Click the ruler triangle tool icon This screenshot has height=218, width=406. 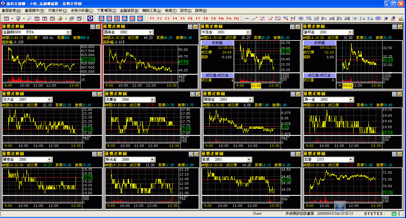pos(401,18)
